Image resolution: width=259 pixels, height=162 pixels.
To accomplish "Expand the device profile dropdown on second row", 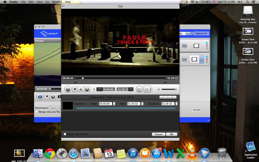I will (201, 59).
